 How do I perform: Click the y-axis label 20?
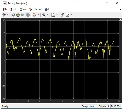4,33
